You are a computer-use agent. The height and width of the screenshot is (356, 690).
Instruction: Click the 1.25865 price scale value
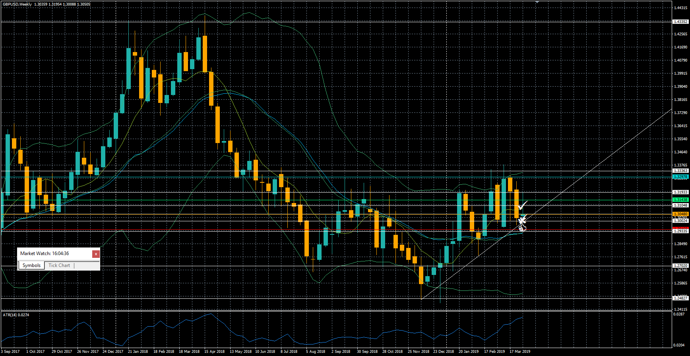coord(680,283)
